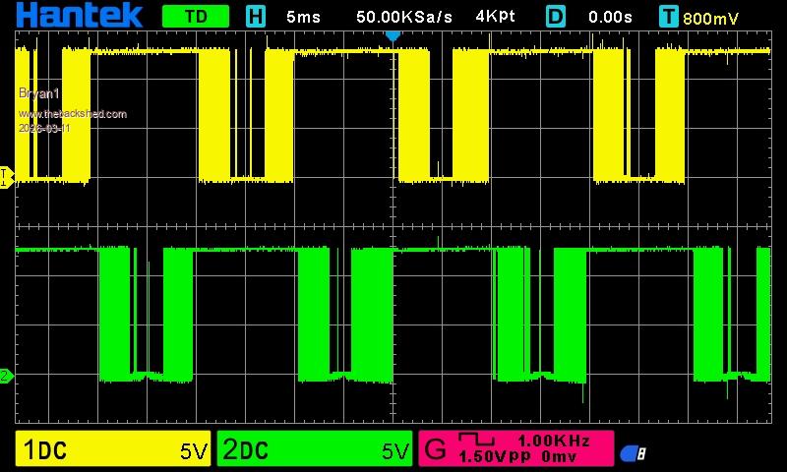This screenshot has width=787, height=472.
Task: Select the H horizontal timebase icon
Action: [256, 17]
